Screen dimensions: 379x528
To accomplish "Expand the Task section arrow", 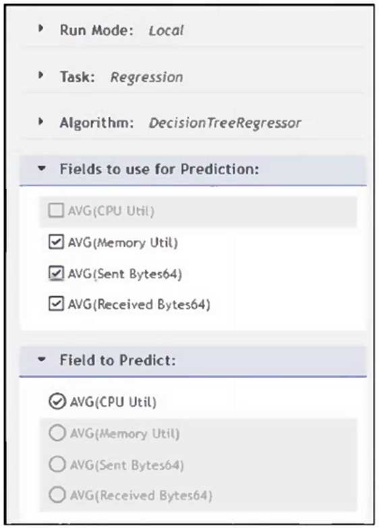I will coord(41,75).
